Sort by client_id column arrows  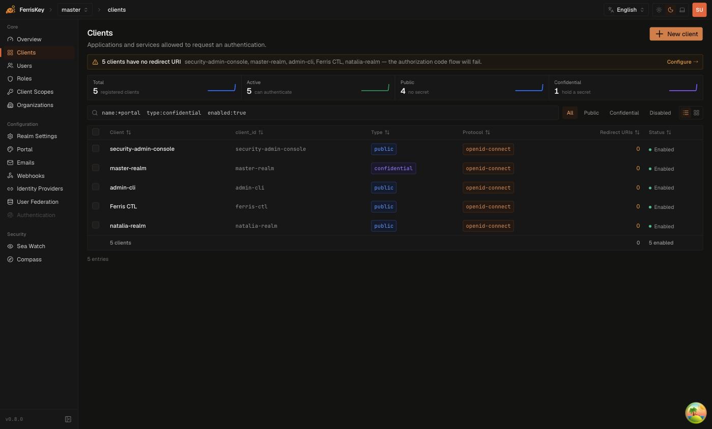261,132
